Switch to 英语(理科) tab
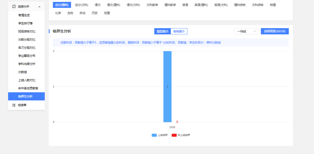This screenshot has width=314, height=154. [201, 5]
